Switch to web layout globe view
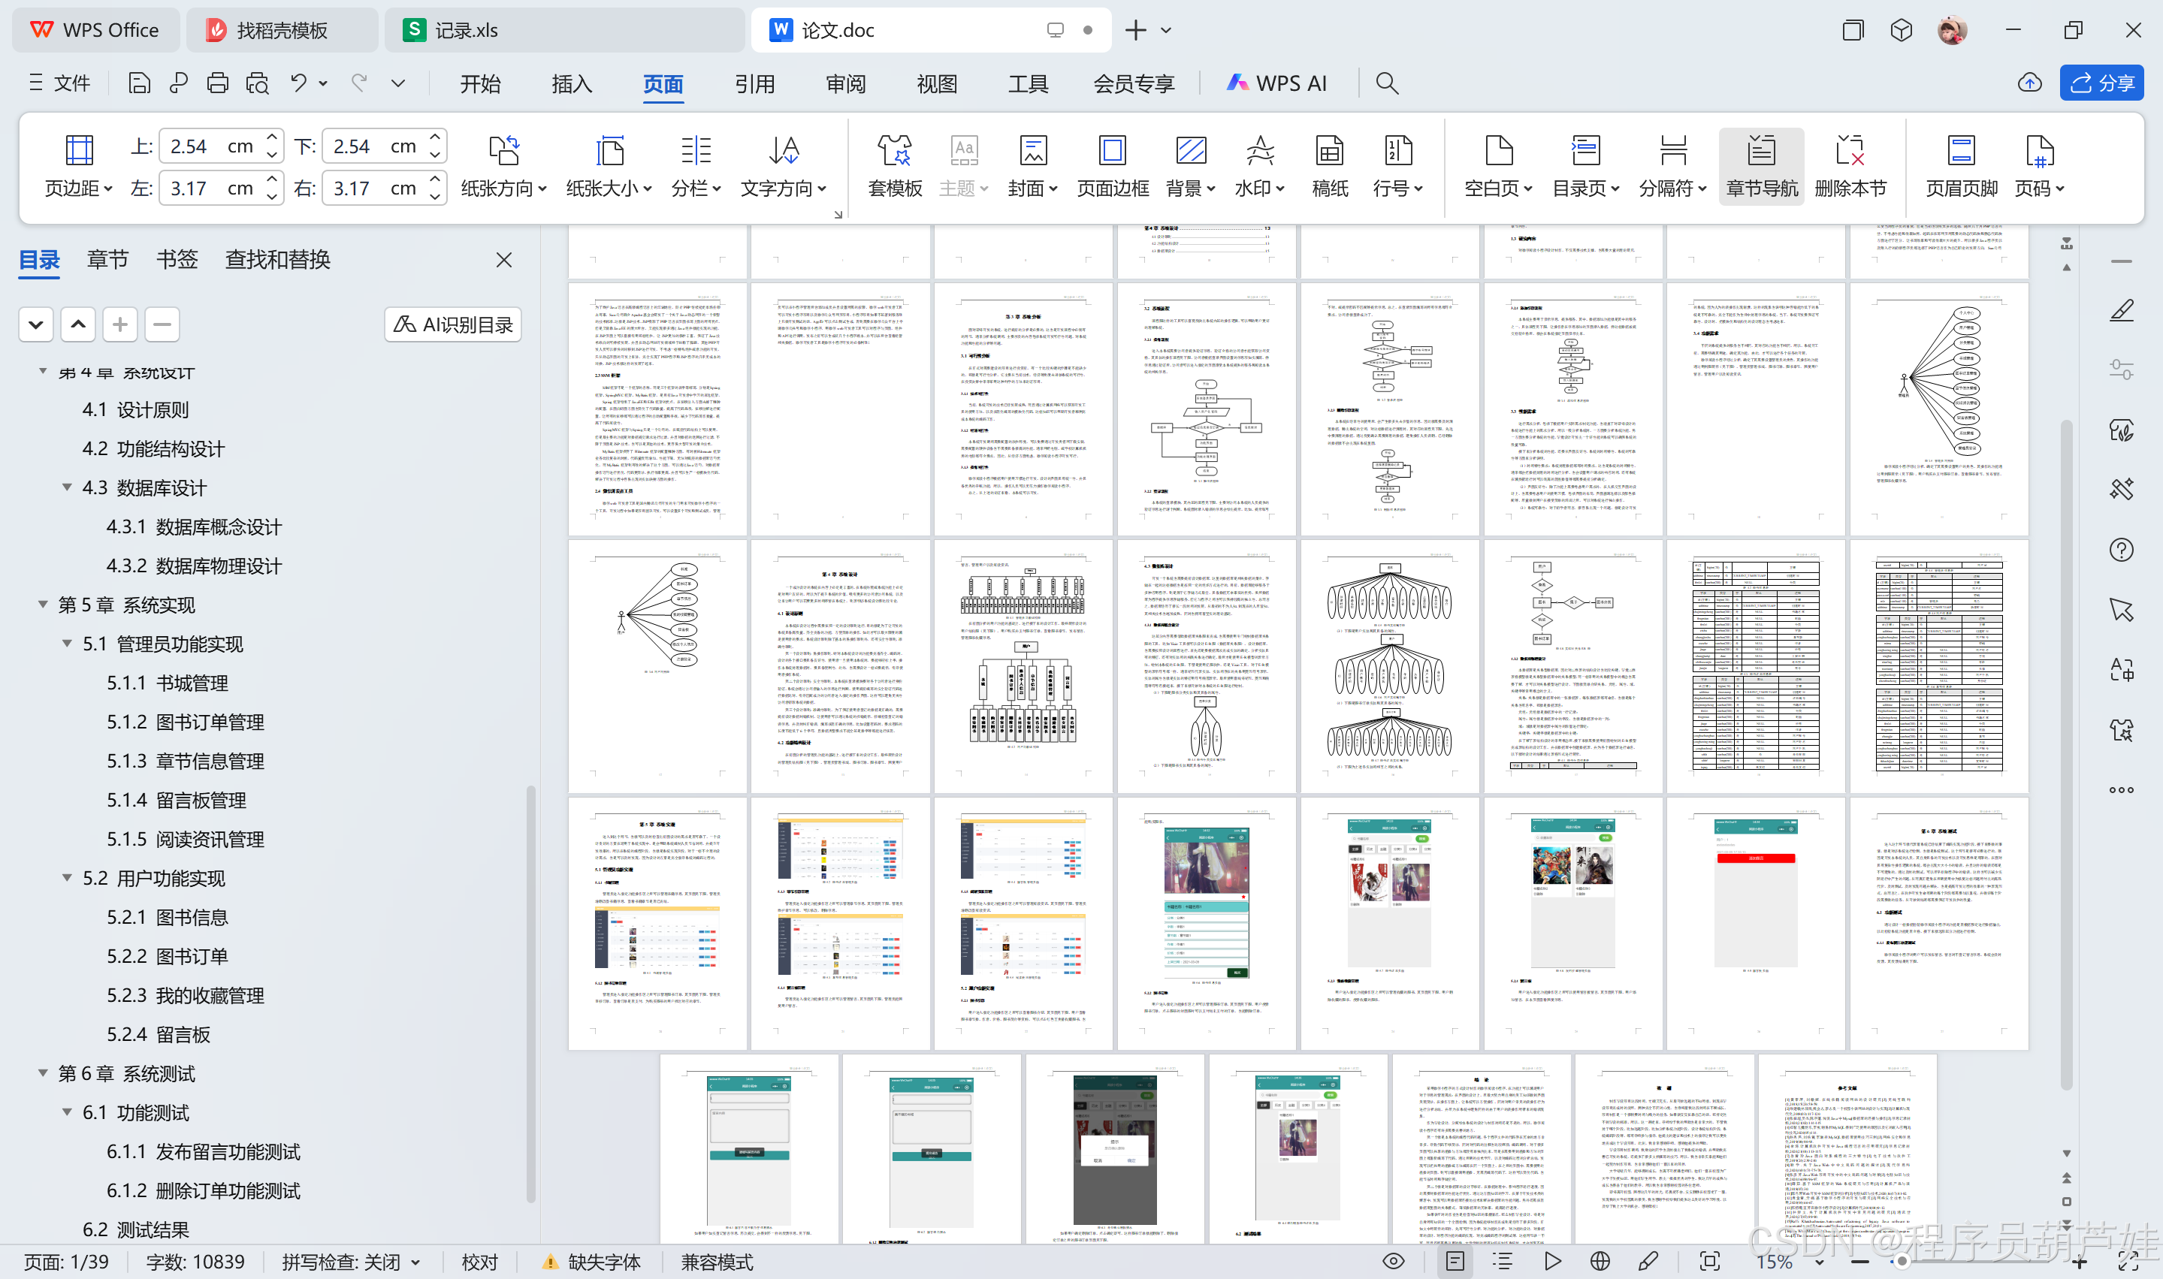Screen dimensions: 2163x1279 pyautogui.click(x=1600, y=1262)
